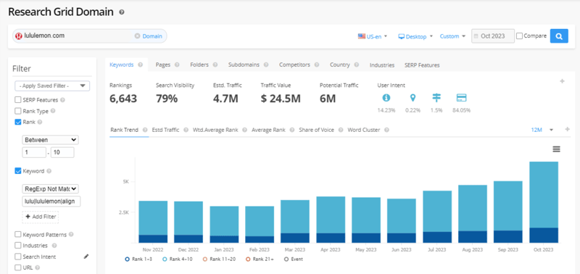The height and width of the screenshot is (274, 580).
Task: Click the Add Filter button
Action: tap(41, 217)
